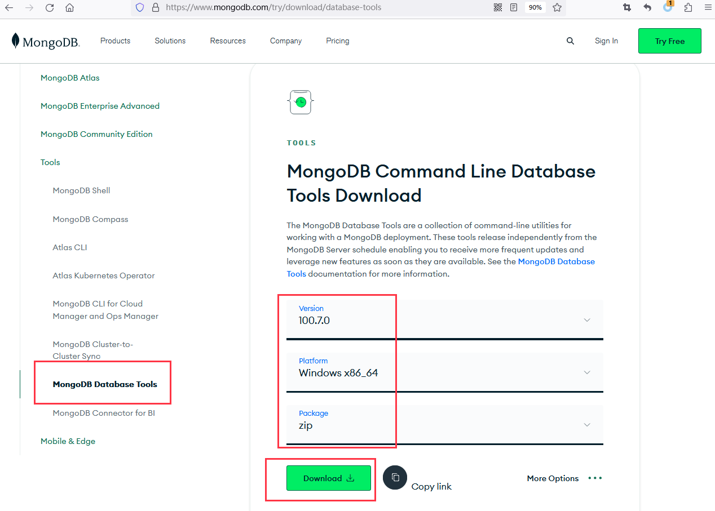The image size is (715, 511).
Task: Go to the browser home page icon
Action: (69, 8)
